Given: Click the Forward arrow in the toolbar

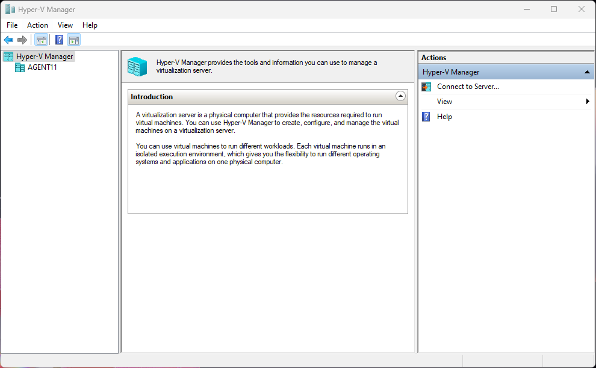Looking at the screenshot, I should (x=22, y=40).
